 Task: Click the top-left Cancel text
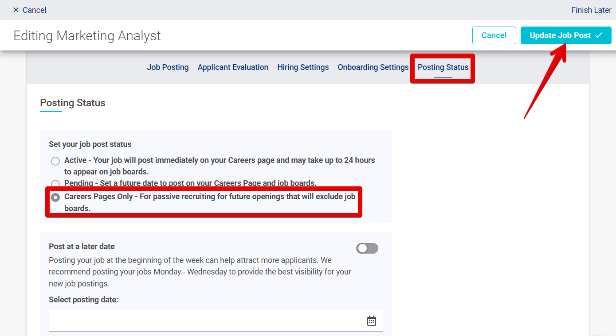point(34,10)
